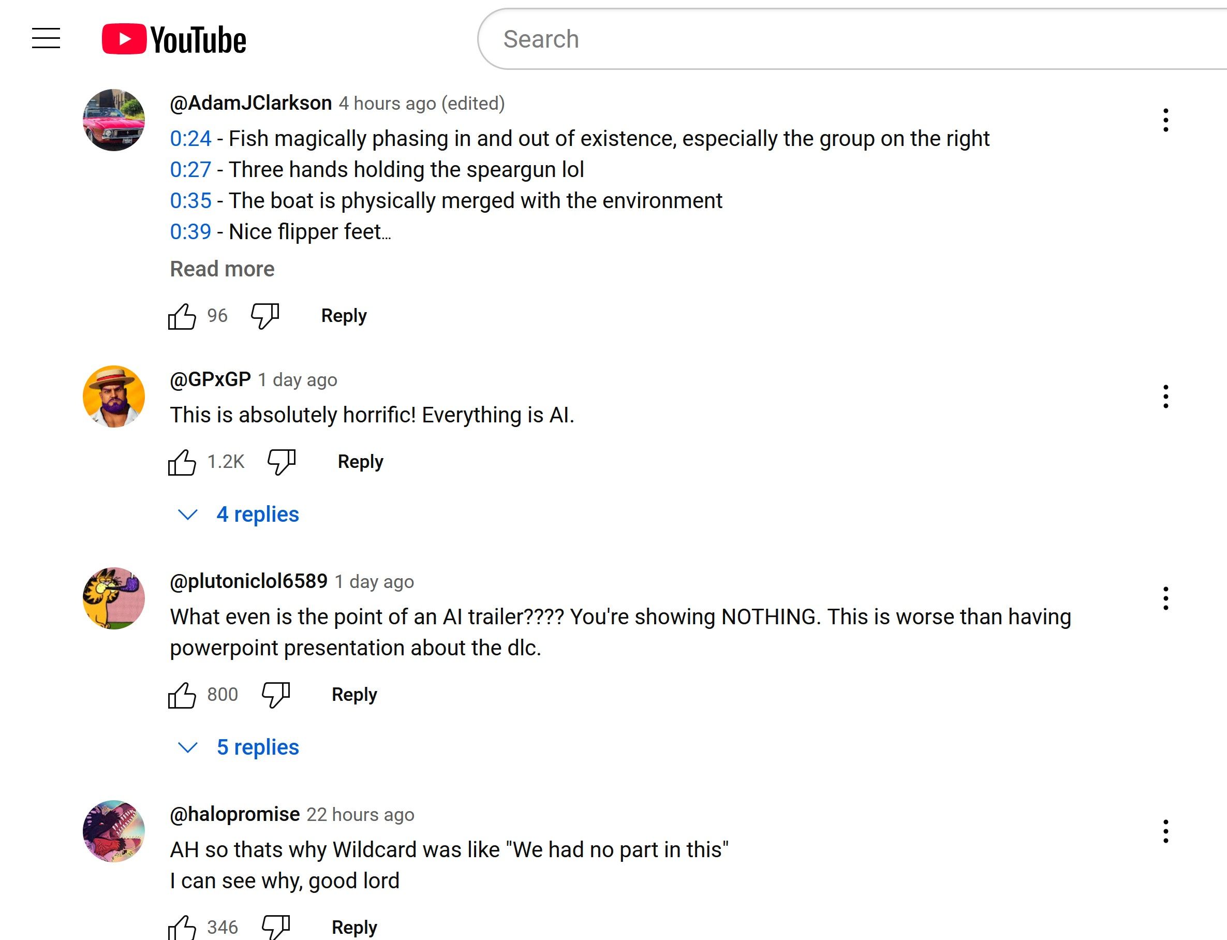Like the @AdamJClarkson comment
The width and height of the screenshot is (1227, 940).
pyautogui.click(x=182, y=316)
